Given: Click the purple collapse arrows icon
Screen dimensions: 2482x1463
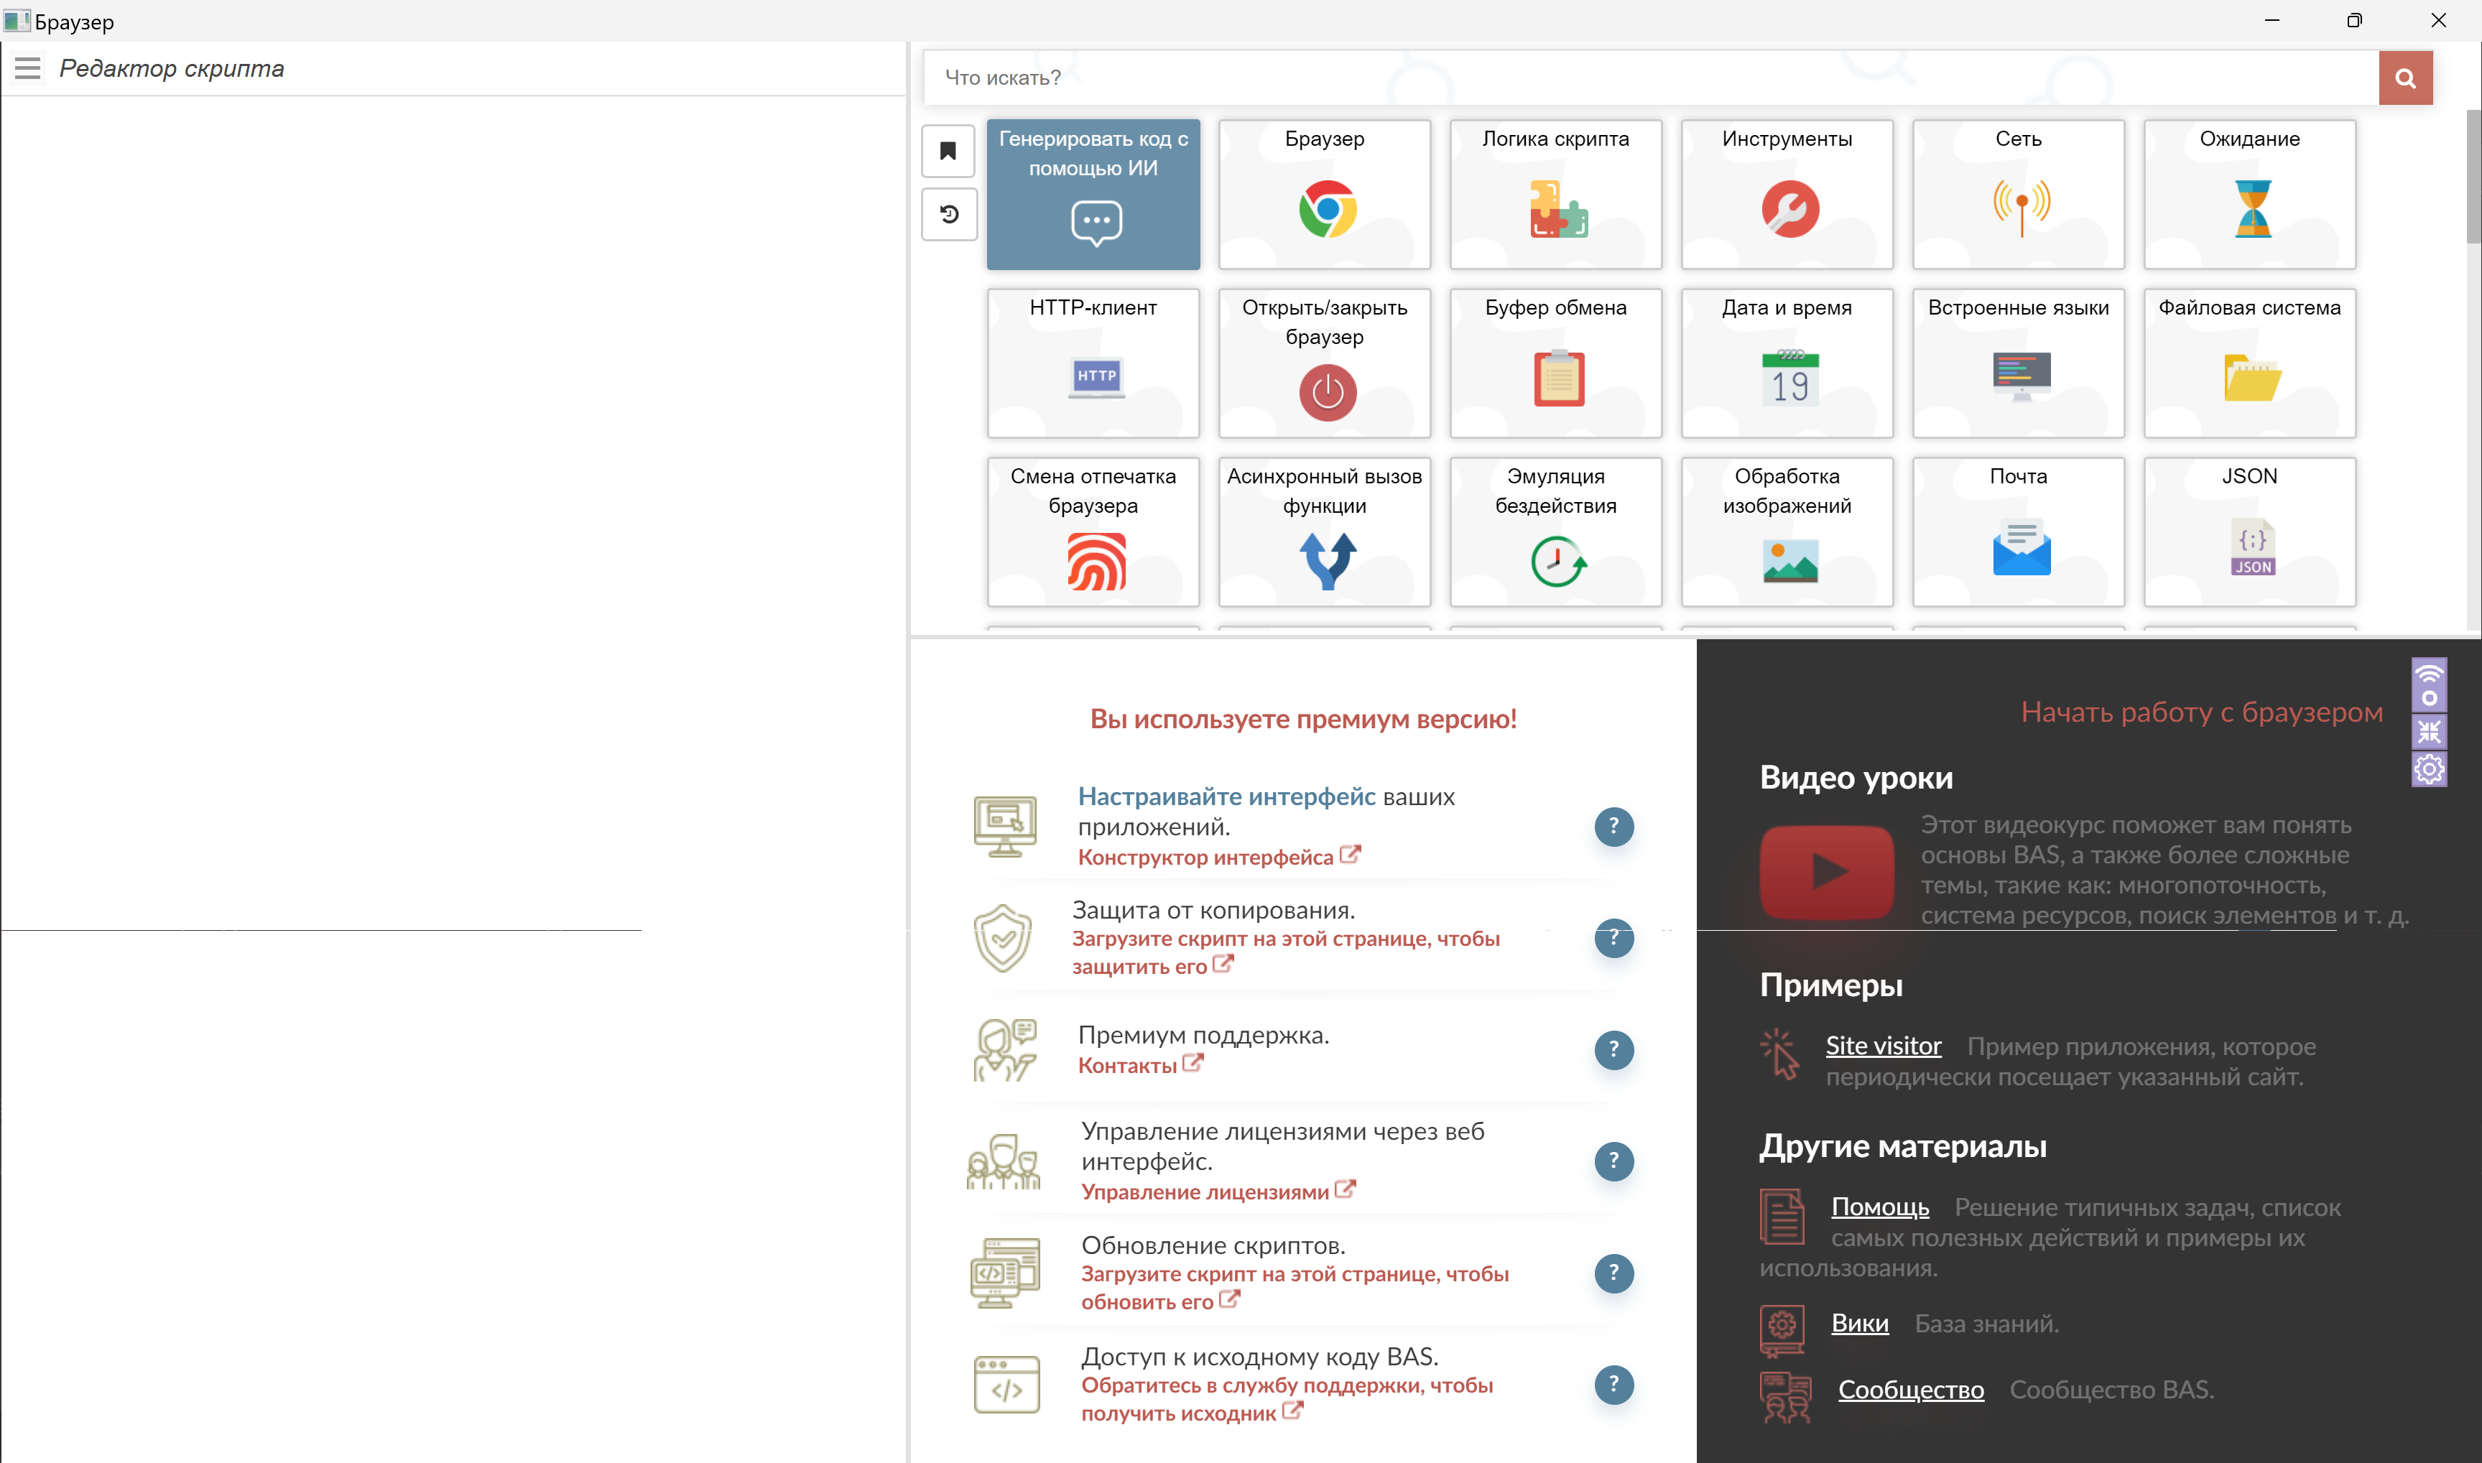Looking at the screenshot, I should click(x=2429, y=731).
